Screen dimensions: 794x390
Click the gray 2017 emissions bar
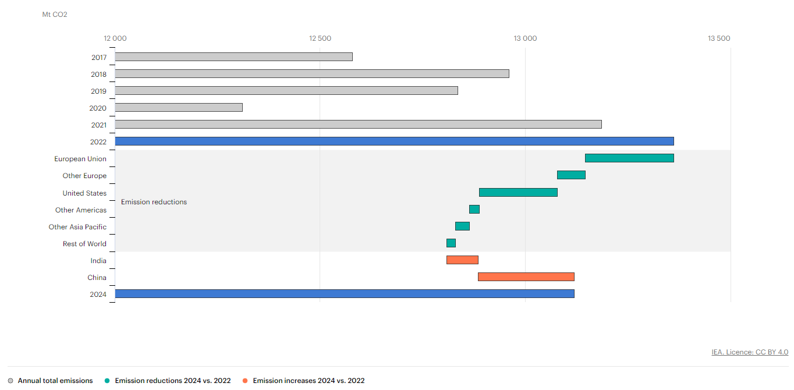pyautogui.click(x=233, y=57)
